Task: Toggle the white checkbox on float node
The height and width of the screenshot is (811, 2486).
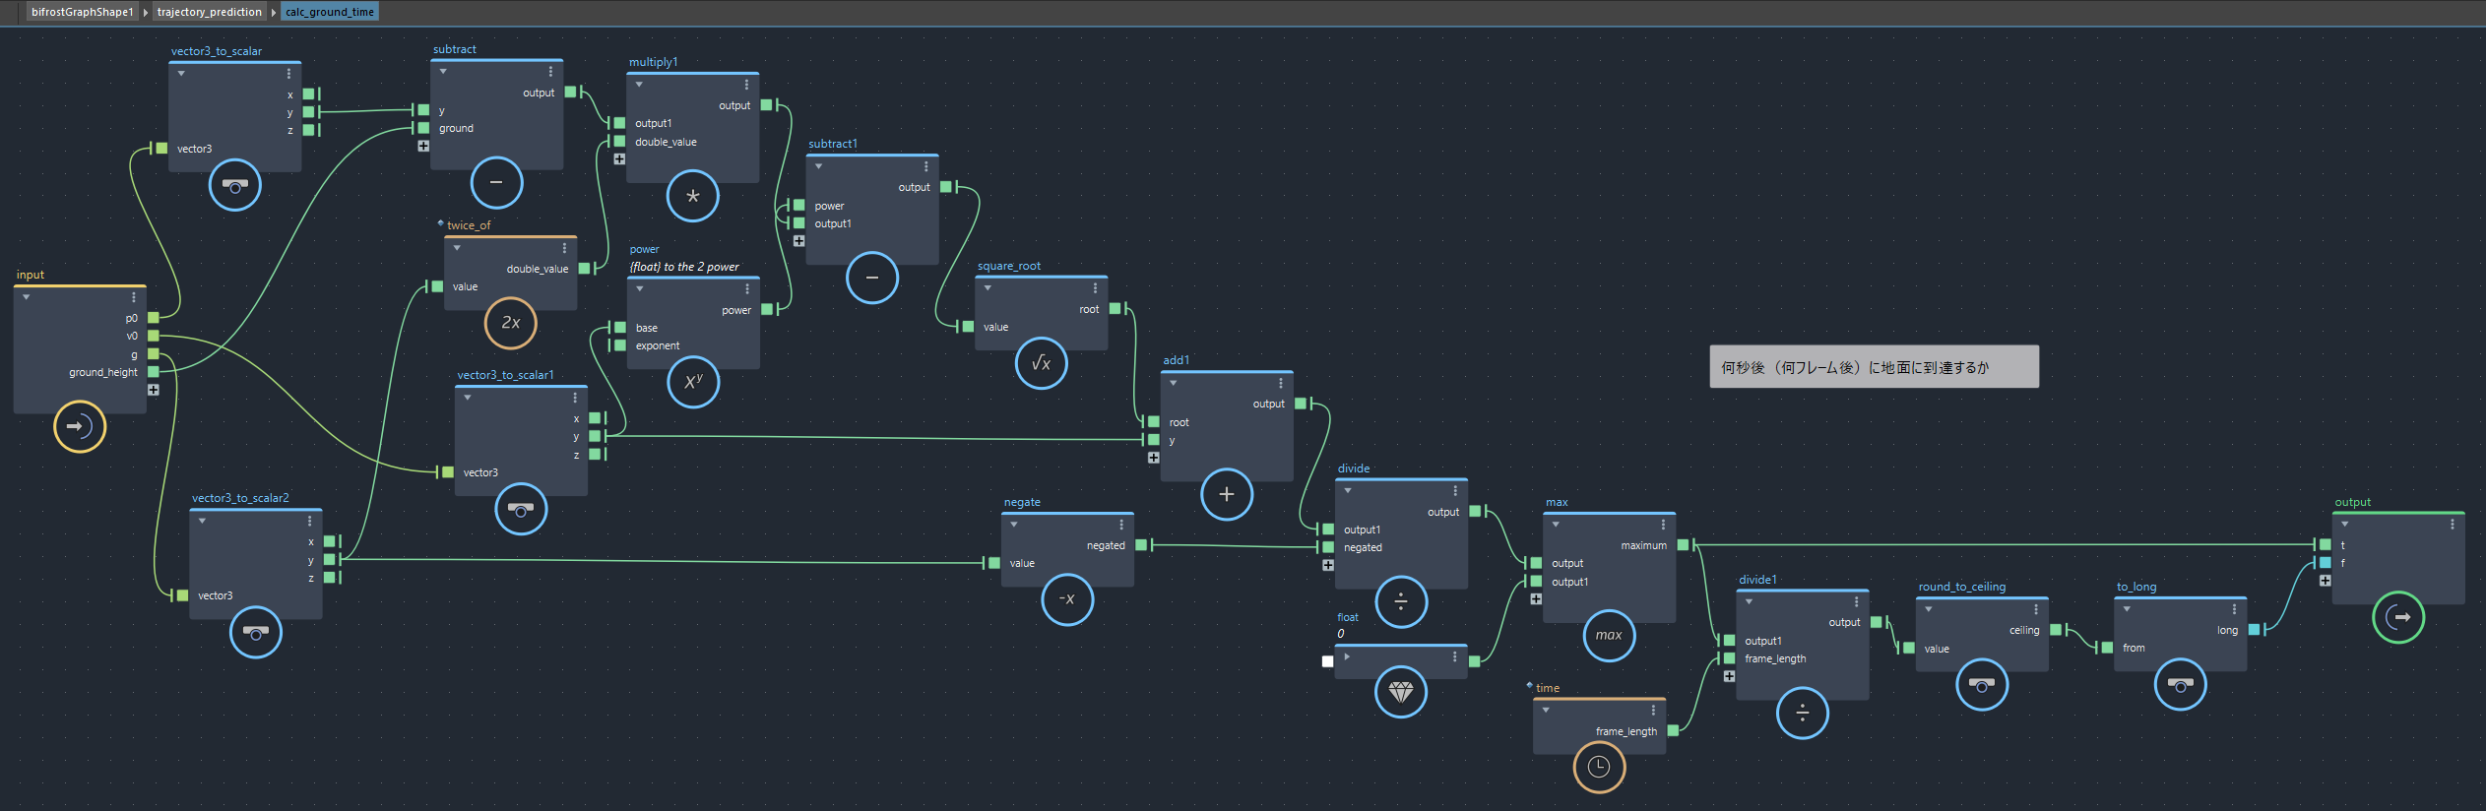Action: pos(1327,661)
